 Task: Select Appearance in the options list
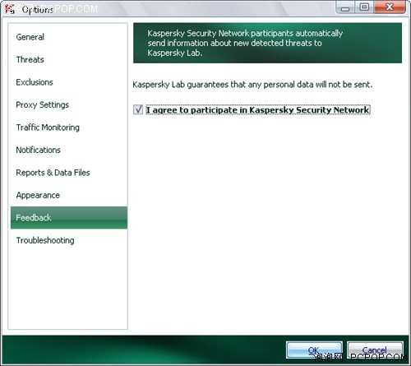[x=38, y=195]
